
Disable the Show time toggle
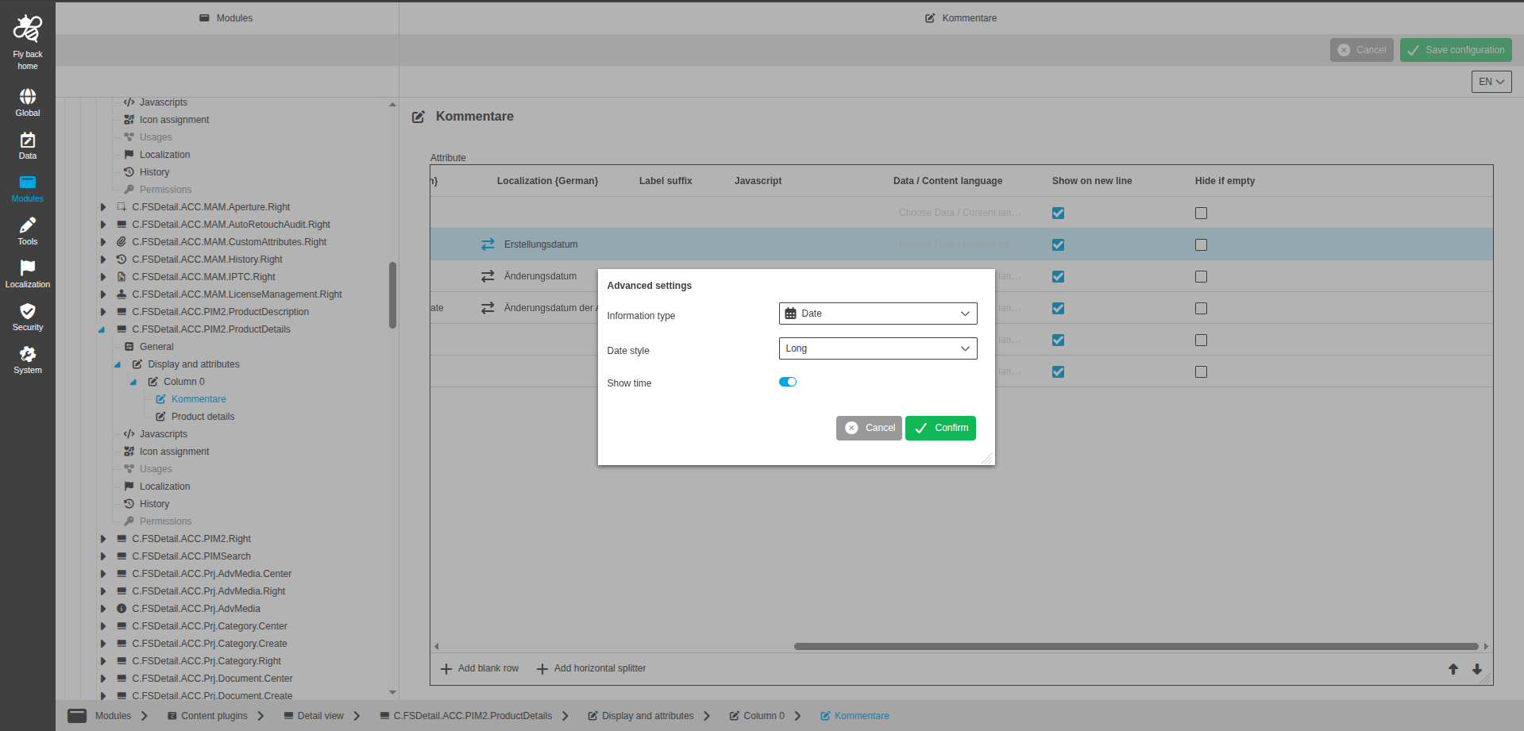(x=788, y=382)
